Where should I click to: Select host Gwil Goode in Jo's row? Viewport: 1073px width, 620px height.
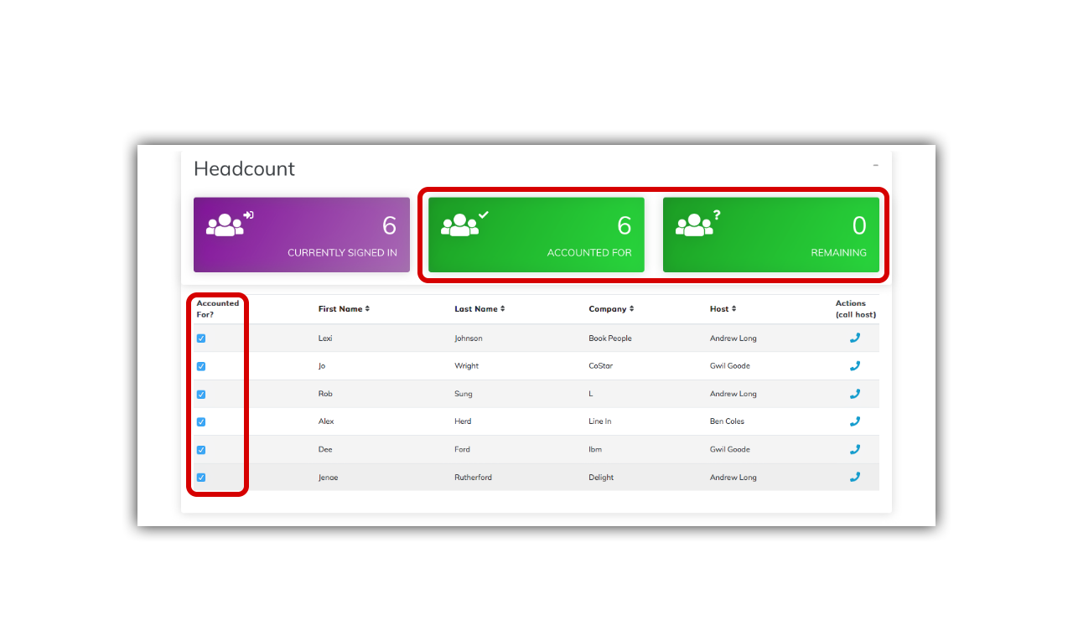pyautogui.click(x=729, y=366)
